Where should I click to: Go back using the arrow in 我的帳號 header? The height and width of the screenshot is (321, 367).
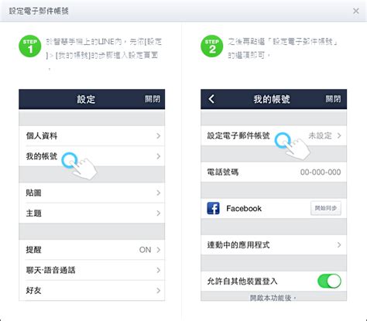click(x=211, y=99)
